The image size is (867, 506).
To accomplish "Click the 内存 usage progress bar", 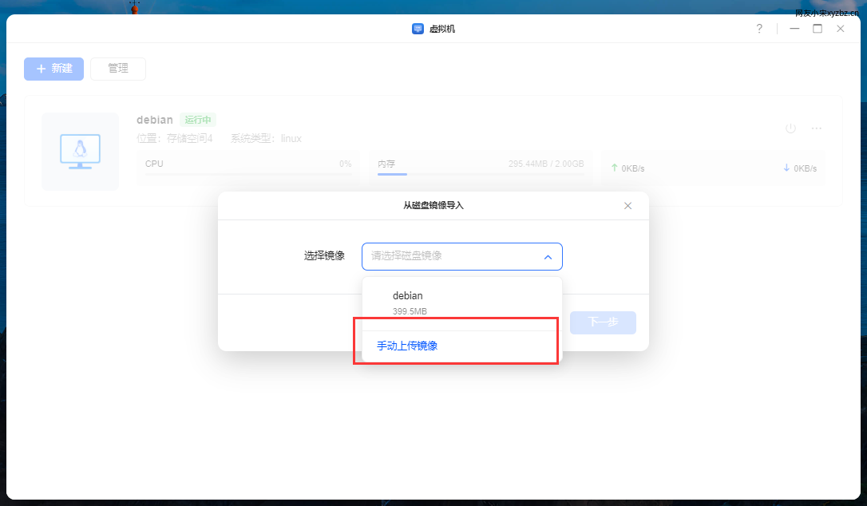I will [x=481, y=173].
